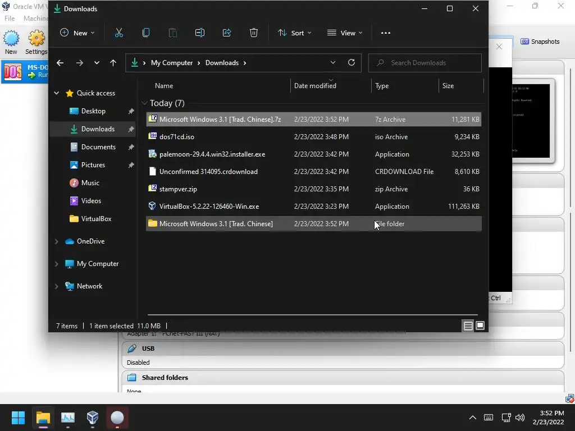The width and height of the screenshot is (575, 431).
Task: Open the See more ellipsis menu
Action: tap(385, 33)
